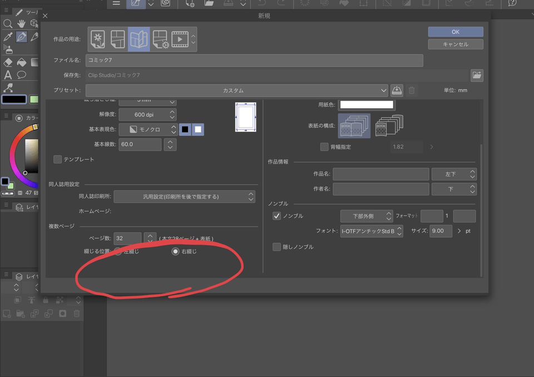Click the folder icon to browse save location

(477, 75)
